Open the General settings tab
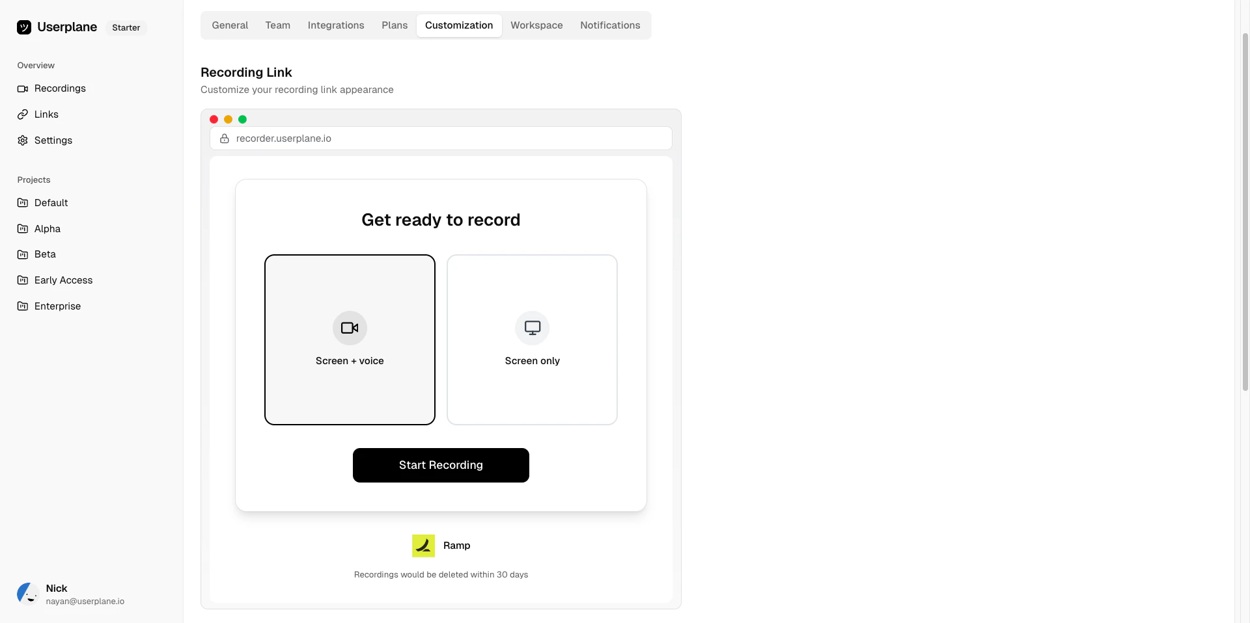 [x=230, y=25]
